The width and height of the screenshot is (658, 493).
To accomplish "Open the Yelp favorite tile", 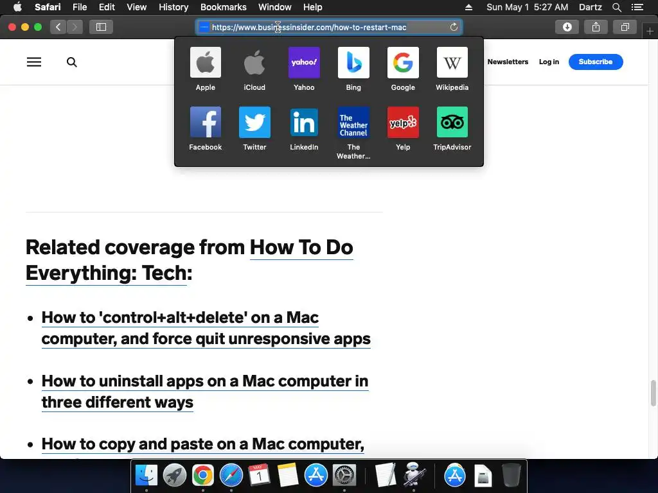I will [403, 128].
